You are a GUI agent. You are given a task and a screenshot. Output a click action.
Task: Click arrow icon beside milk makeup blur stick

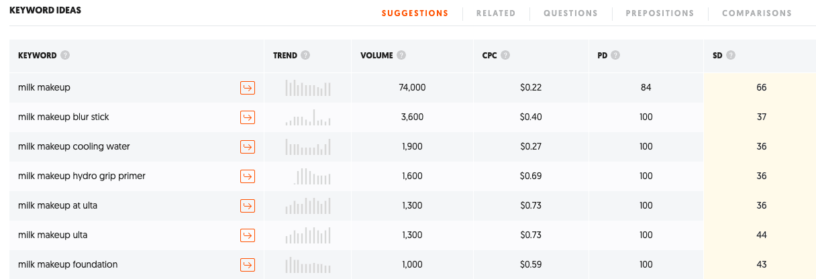click(x=248, y=117)
